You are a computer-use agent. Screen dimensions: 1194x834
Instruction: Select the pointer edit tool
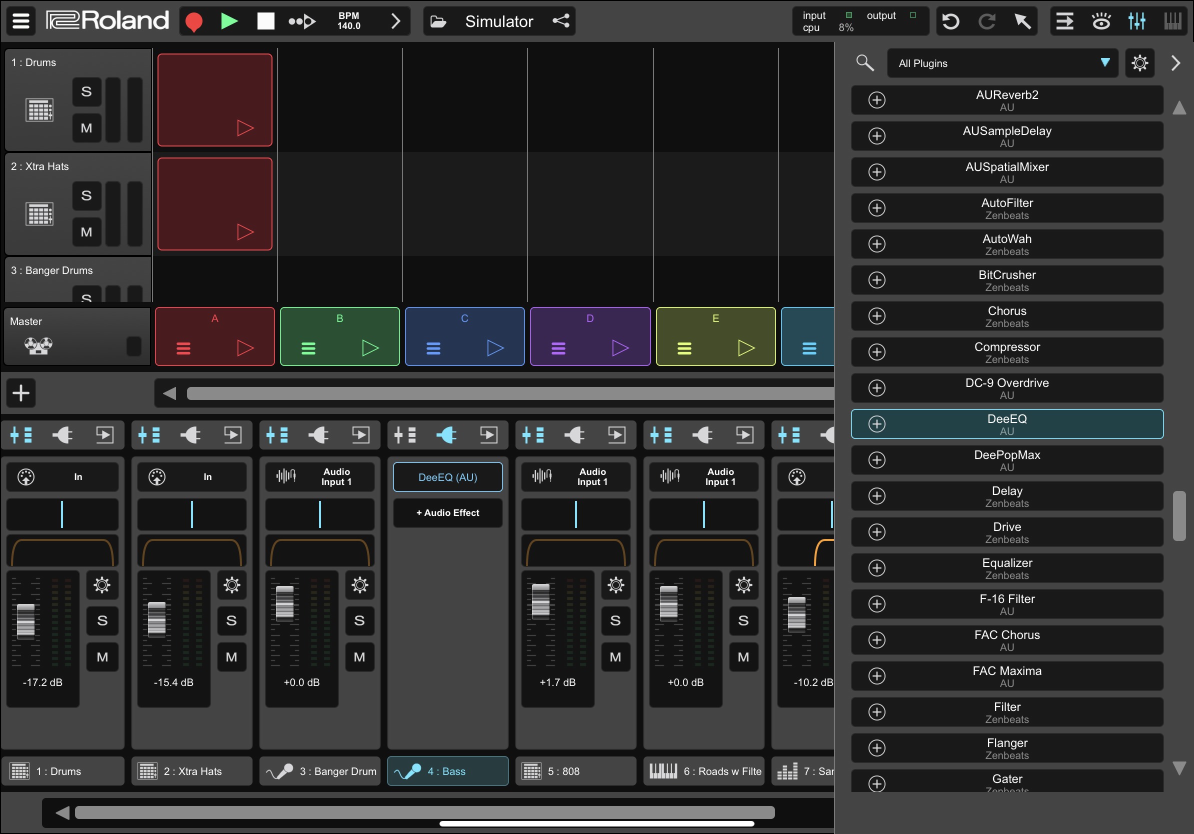(1022, 21)
